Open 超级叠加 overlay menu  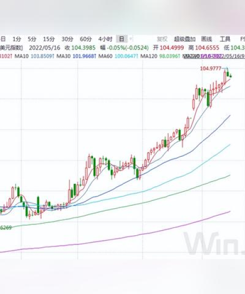185,39
